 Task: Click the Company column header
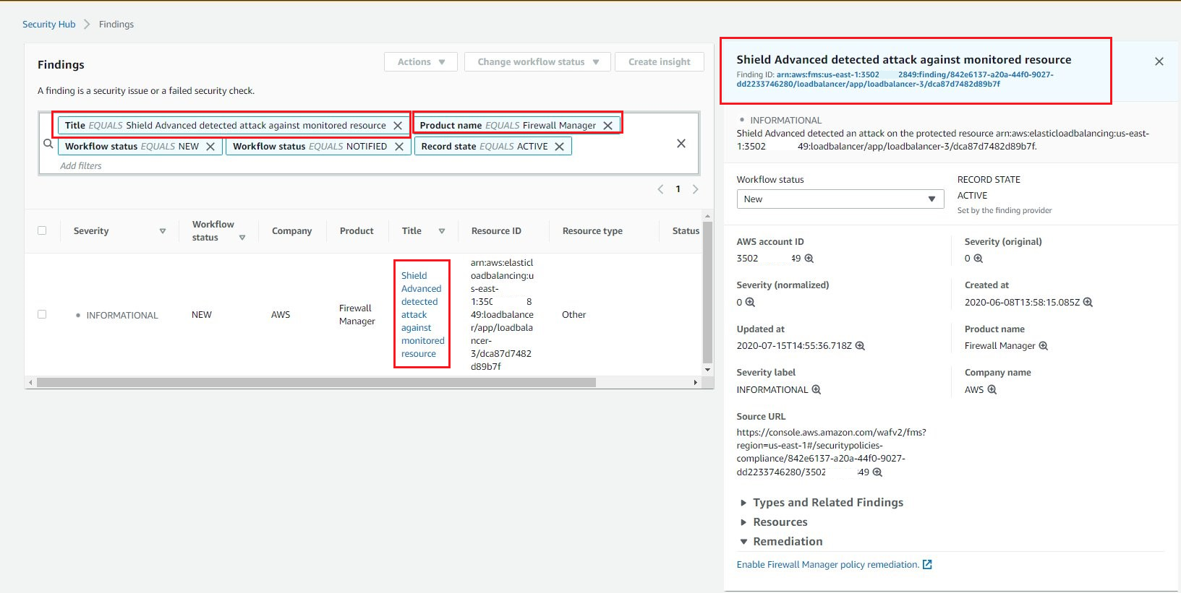(291, 231)
